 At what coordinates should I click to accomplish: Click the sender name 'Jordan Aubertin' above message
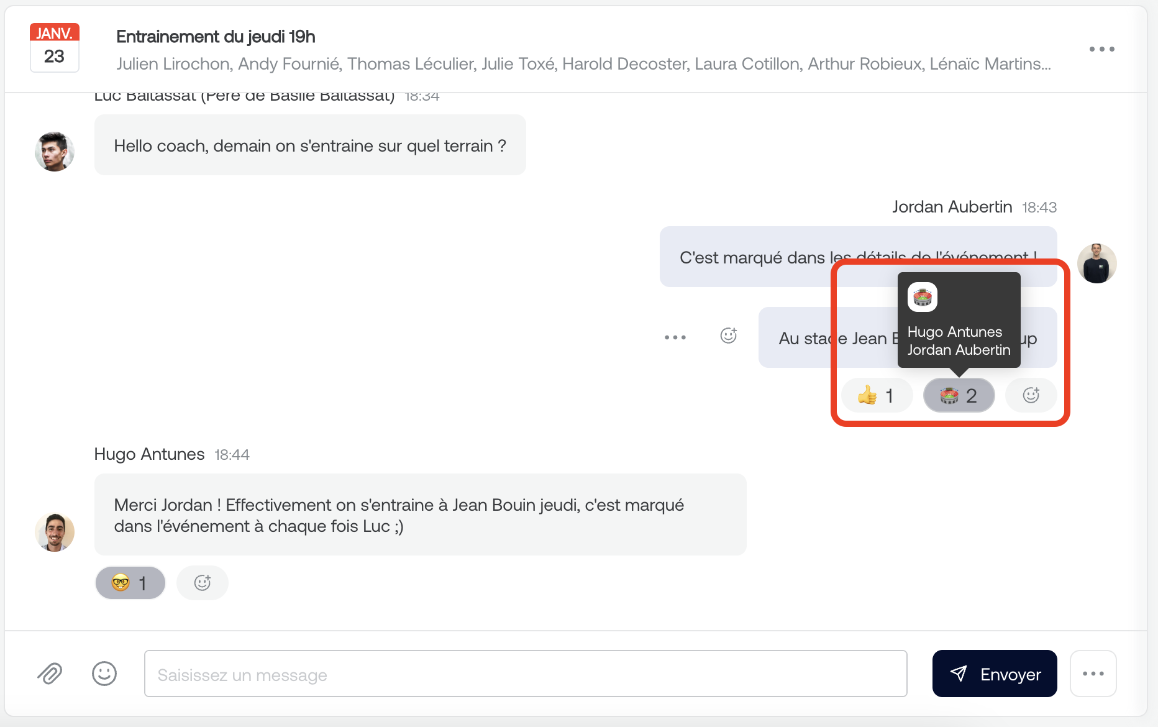click(x=952, y=207)
